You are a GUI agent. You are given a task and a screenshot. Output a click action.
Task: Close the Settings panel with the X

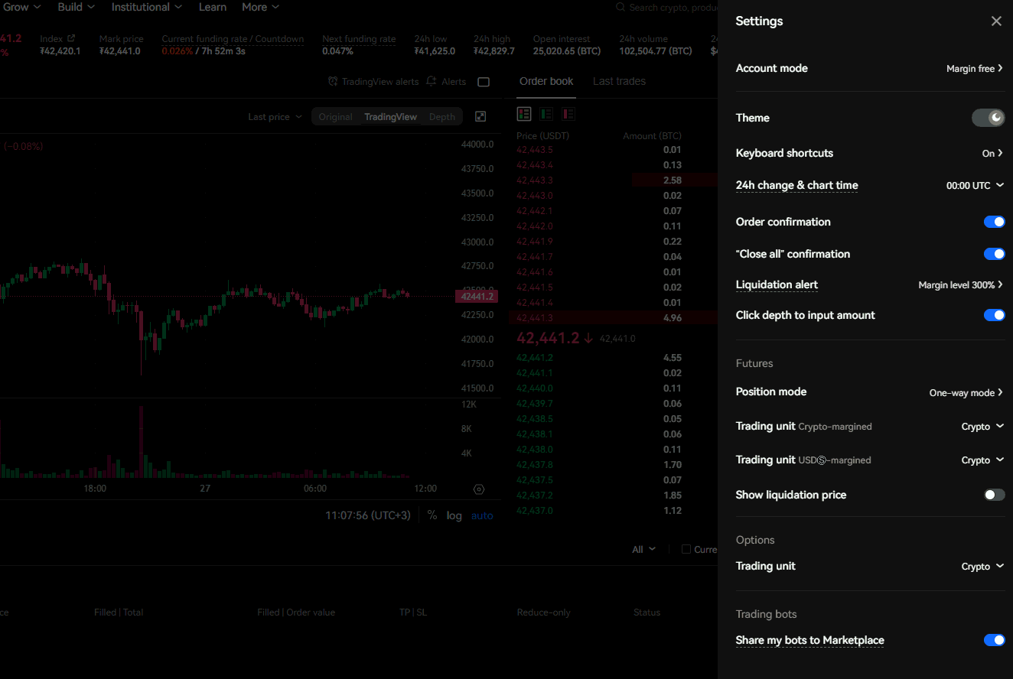coord(995,21)
